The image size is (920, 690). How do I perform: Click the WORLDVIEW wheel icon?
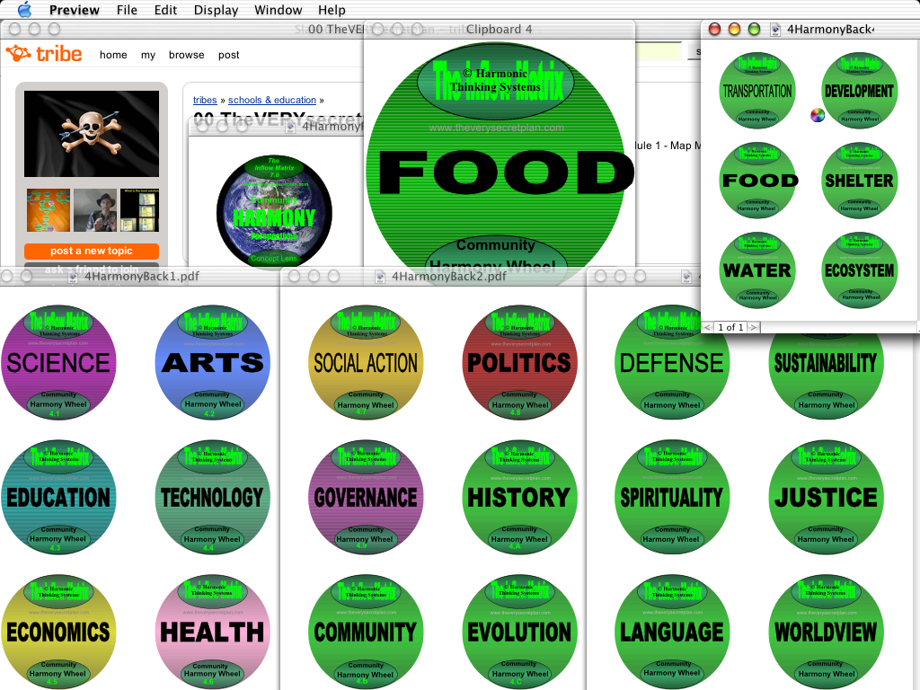tap(827, 632)
